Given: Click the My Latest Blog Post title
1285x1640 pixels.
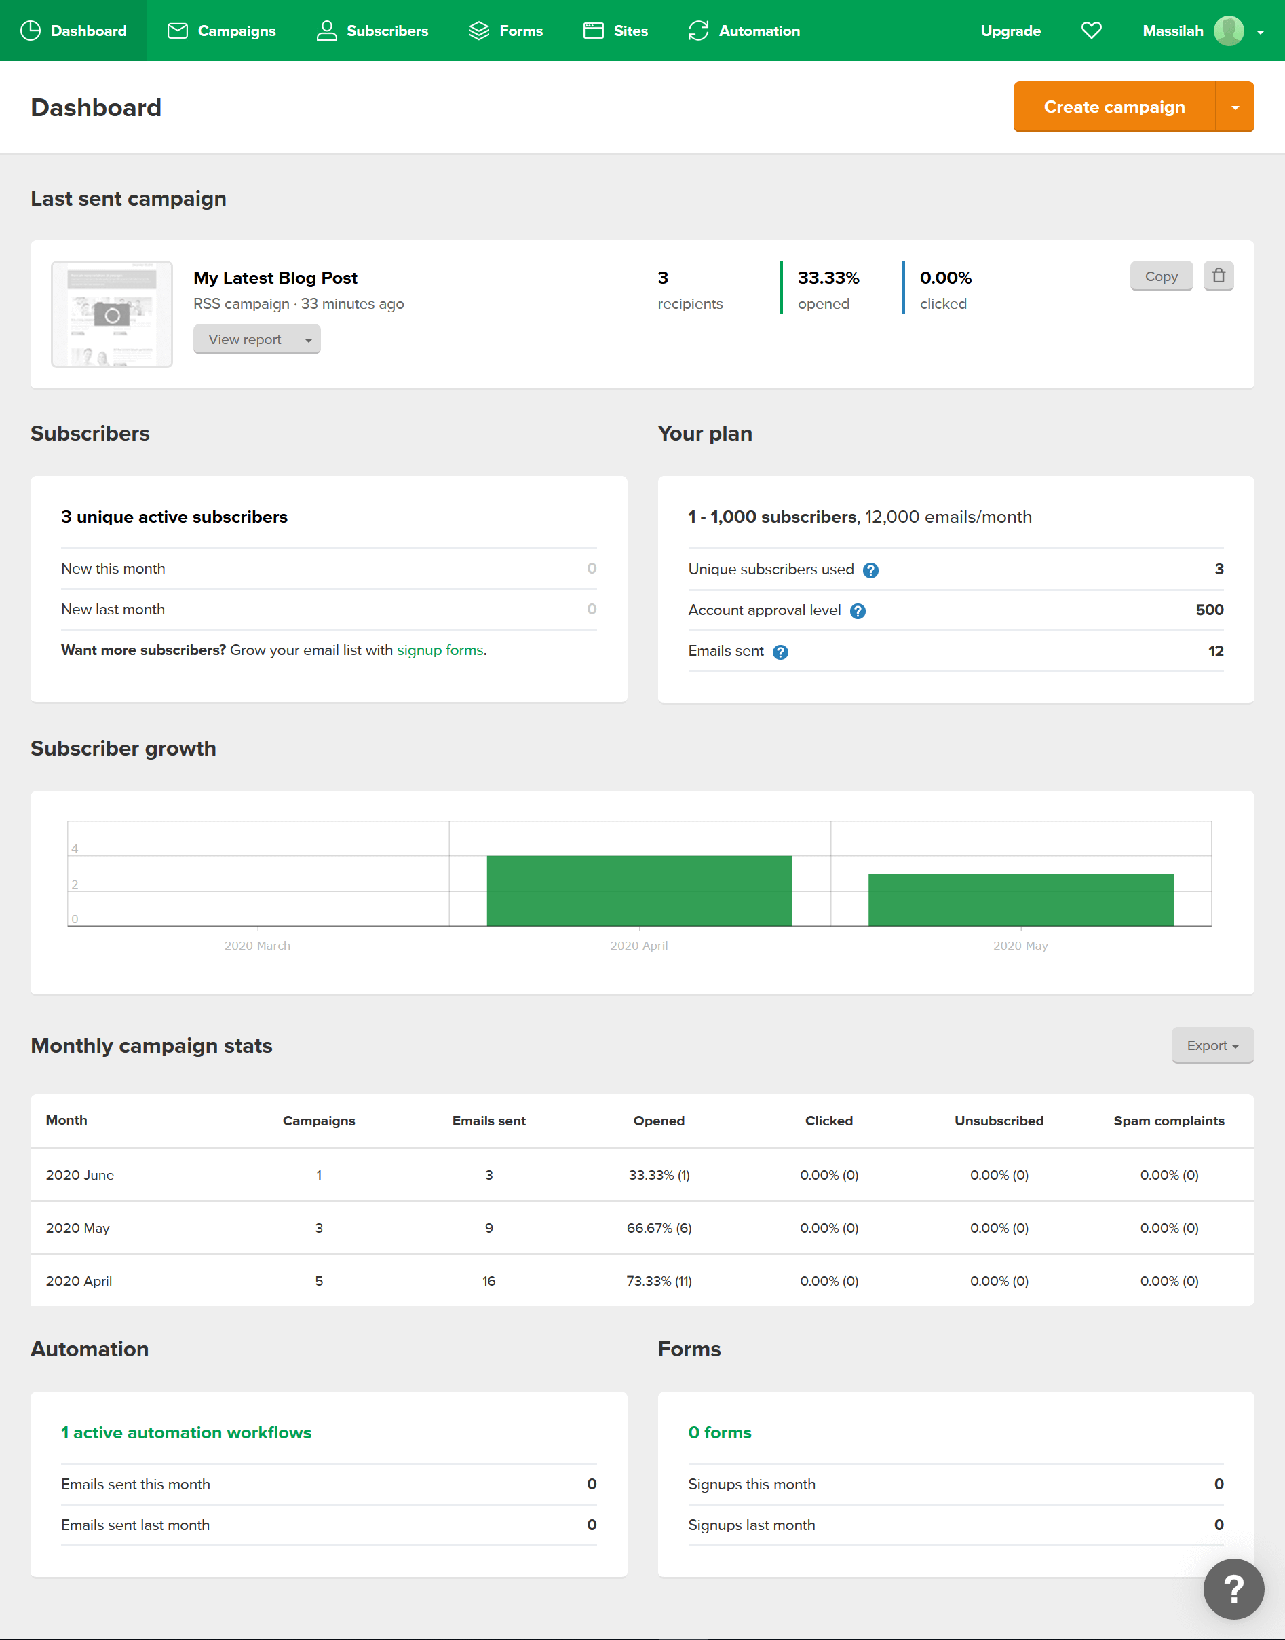Looking at the screenshot, I should tap(275, 278).
